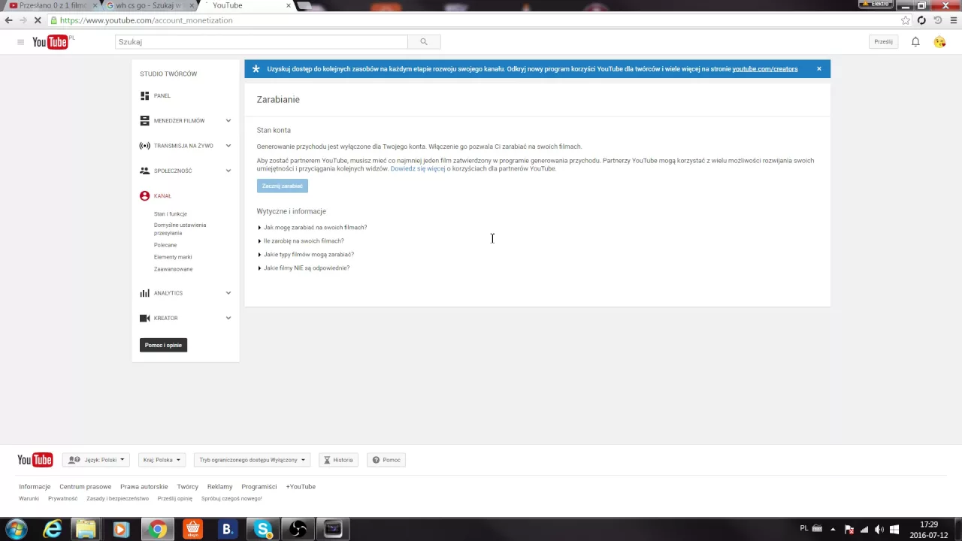Open Skype from taskbar
The height and width of the screenshot is (541, 962).
(x=263, y=529)
